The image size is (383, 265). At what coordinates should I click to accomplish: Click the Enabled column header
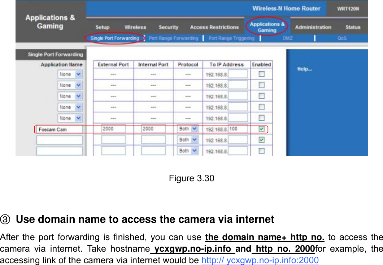261,65
